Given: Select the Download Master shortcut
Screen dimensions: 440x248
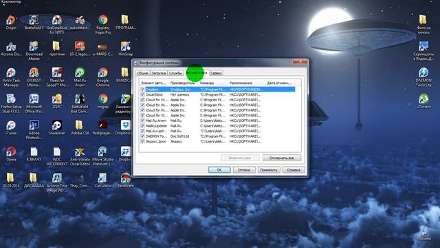Looking at the screenshot, I should pos(34,51).
